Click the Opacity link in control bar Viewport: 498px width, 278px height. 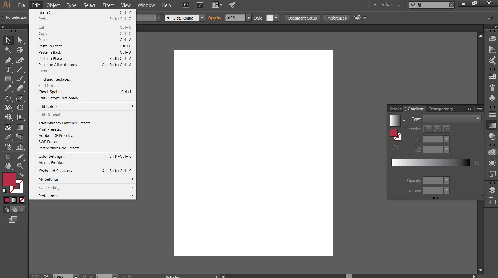pos(215,18)
